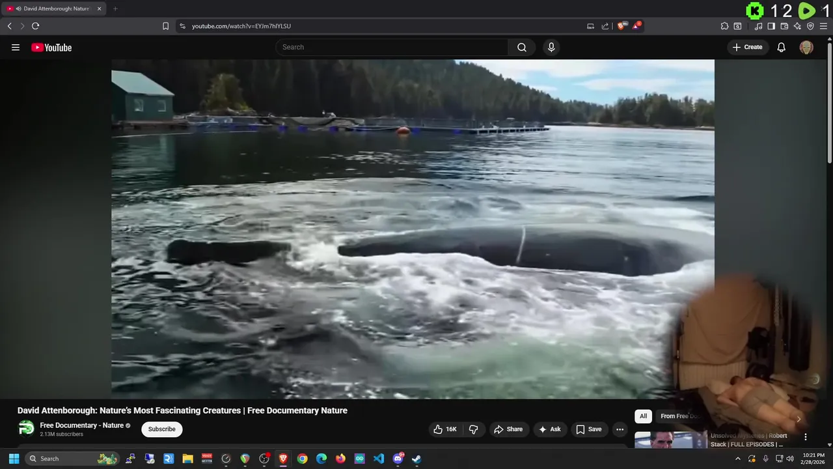
Task: Go to the YouTube home logo
Action: [x=51, y=48]
